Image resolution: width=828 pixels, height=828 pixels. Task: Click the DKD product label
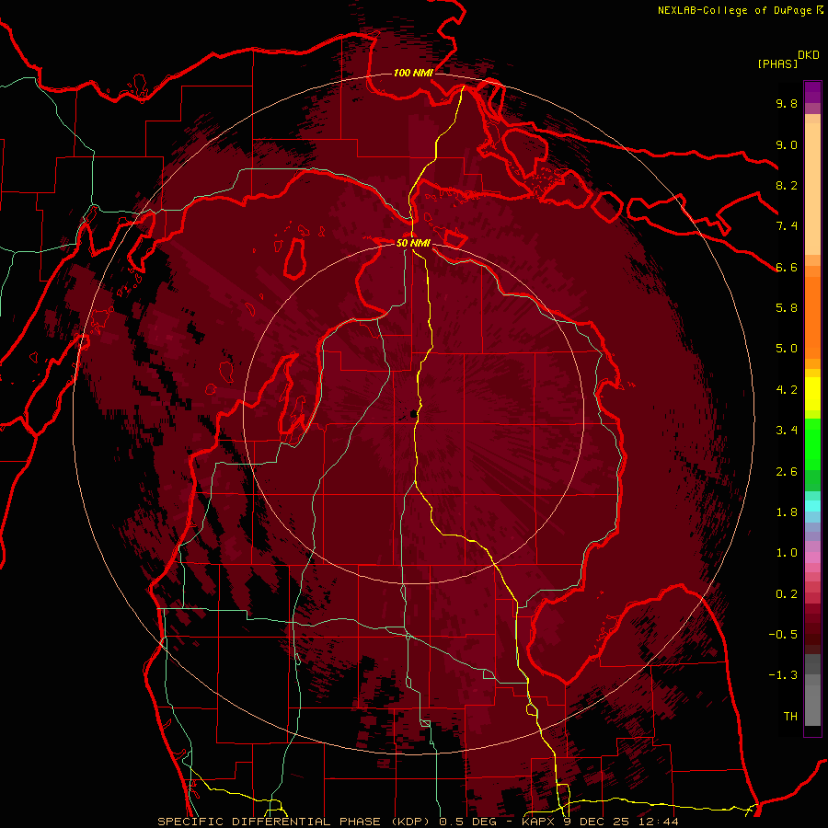pos(809,55)
